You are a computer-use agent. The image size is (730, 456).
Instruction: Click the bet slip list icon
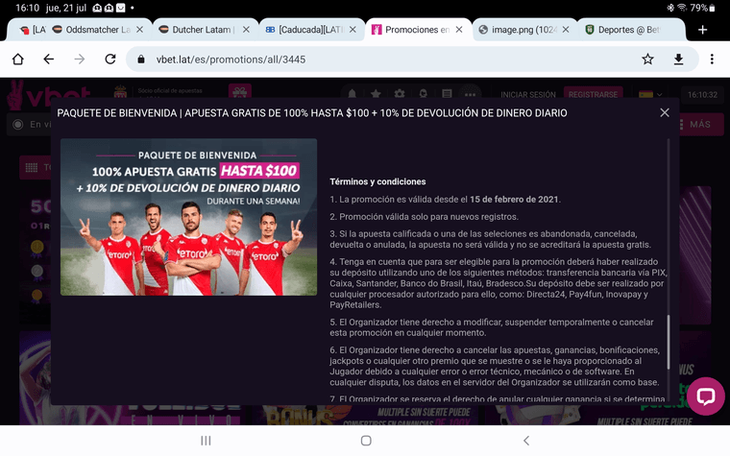(447, 94)
